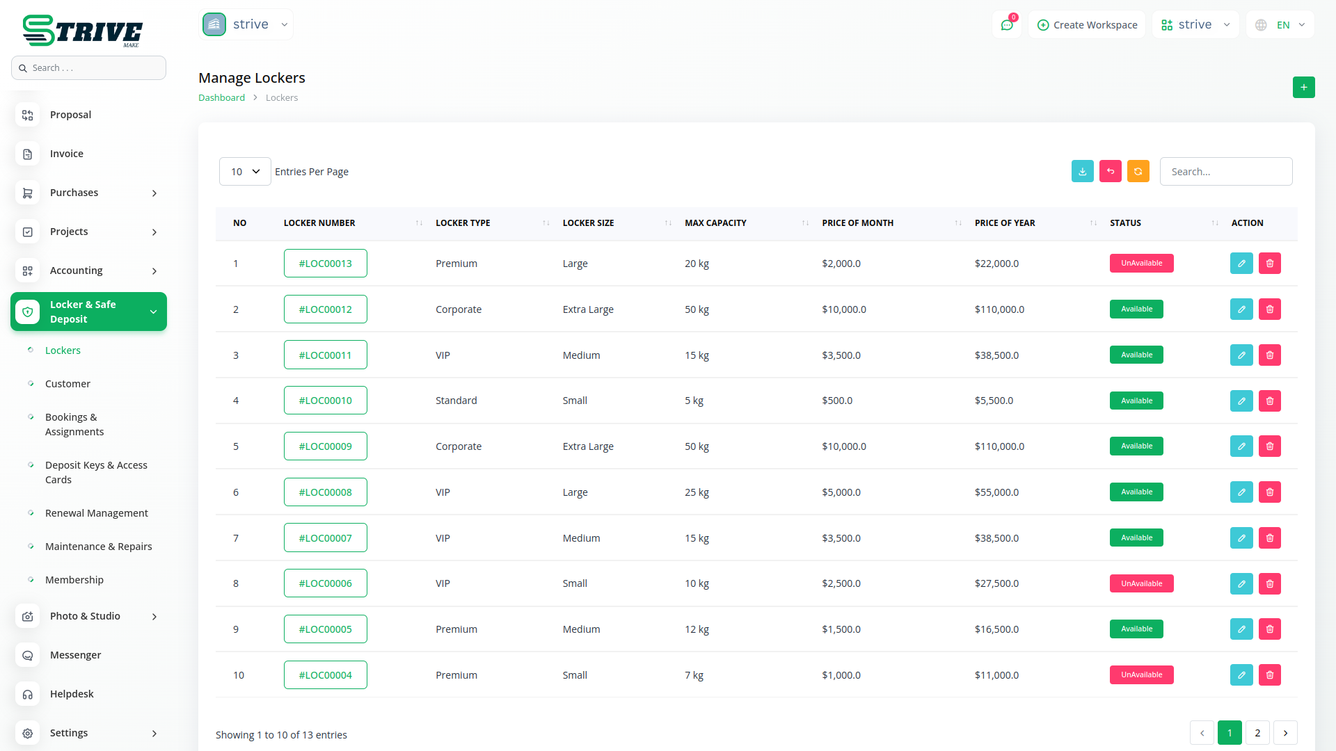Click the pink reset arrow icon

pos(1110,172)
